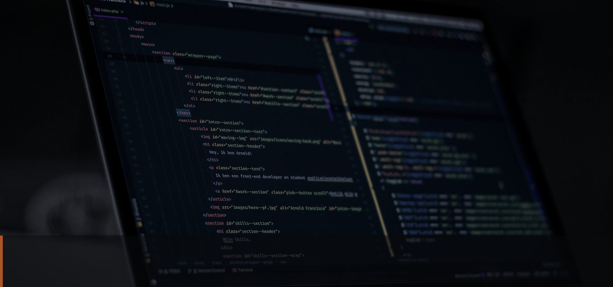The width and height of the screenshot is (613, 287).
Task: Click the section id="skills--section" line
Action: (239, 223)
